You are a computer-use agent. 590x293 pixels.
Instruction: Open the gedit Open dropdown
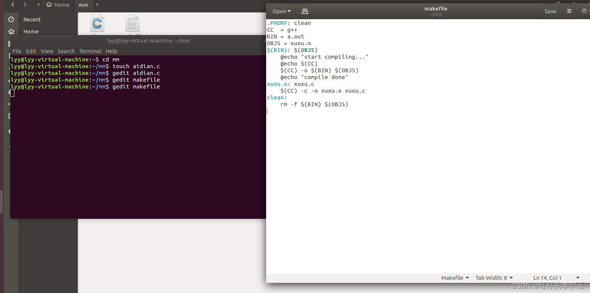pyautogui.click(x=282, y=11)
